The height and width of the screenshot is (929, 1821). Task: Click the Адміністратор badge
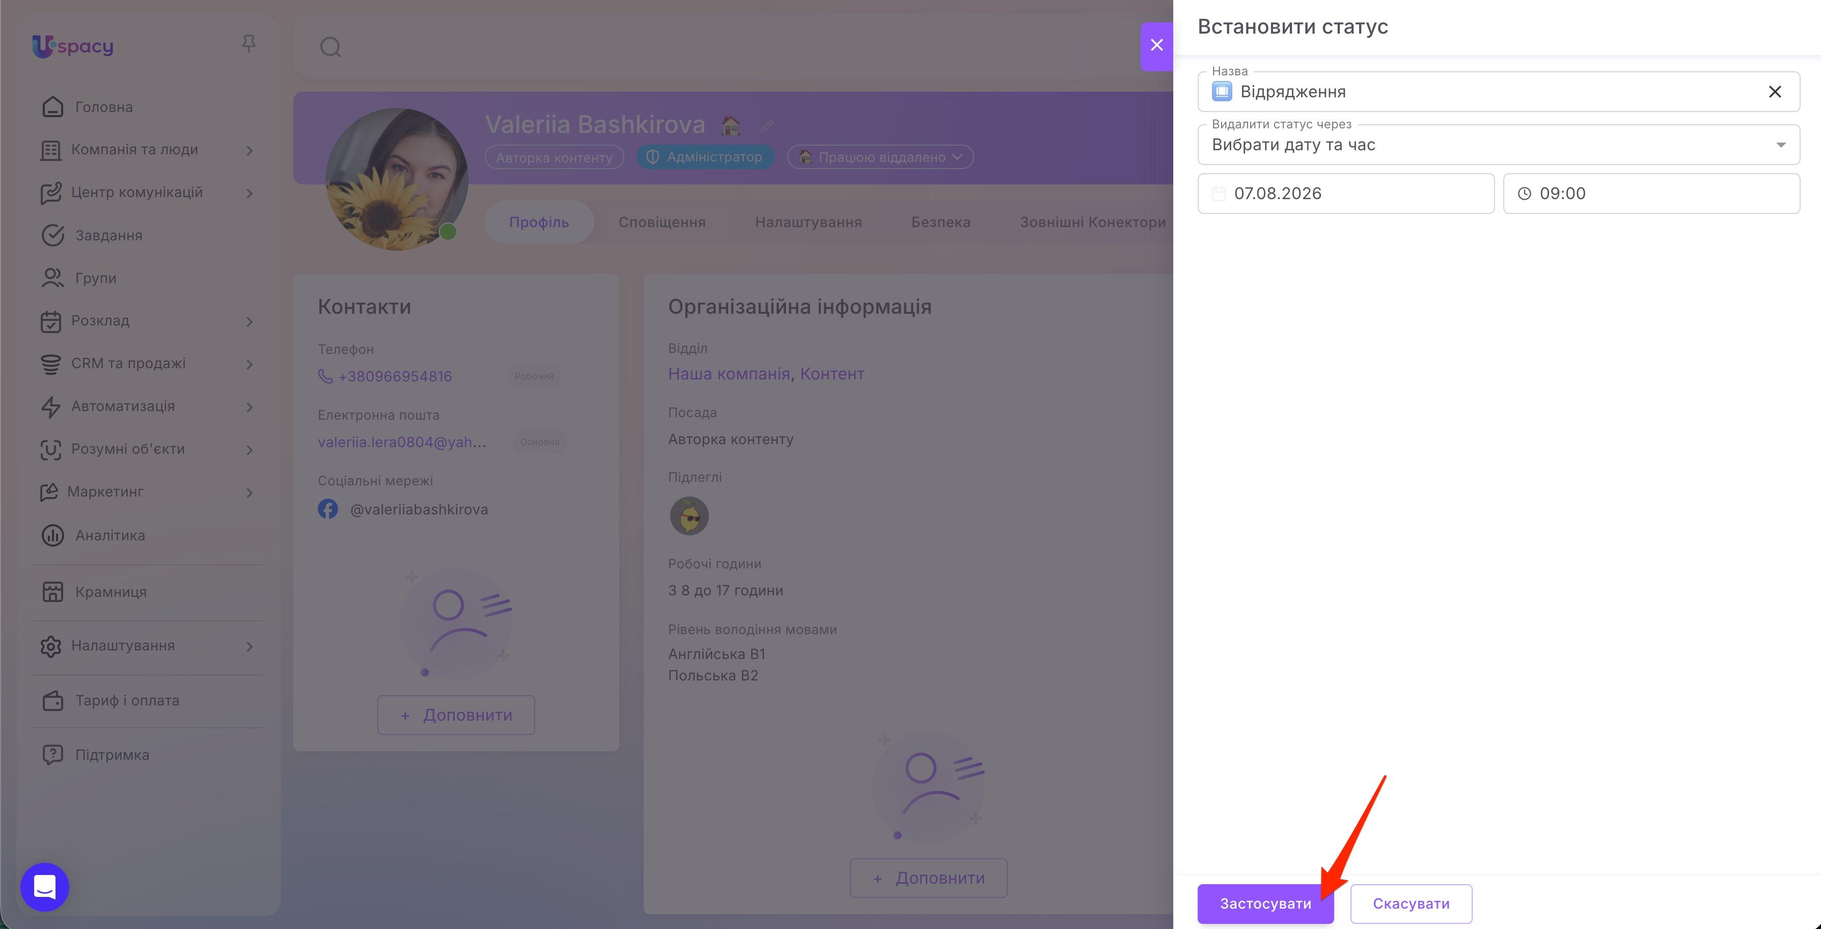click(x=705, y=157)
